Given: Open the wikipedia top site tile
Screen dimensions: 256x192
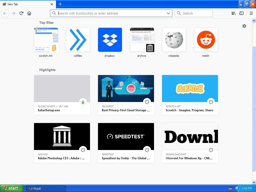Looking at the screenshot, I should coord(174,40).
